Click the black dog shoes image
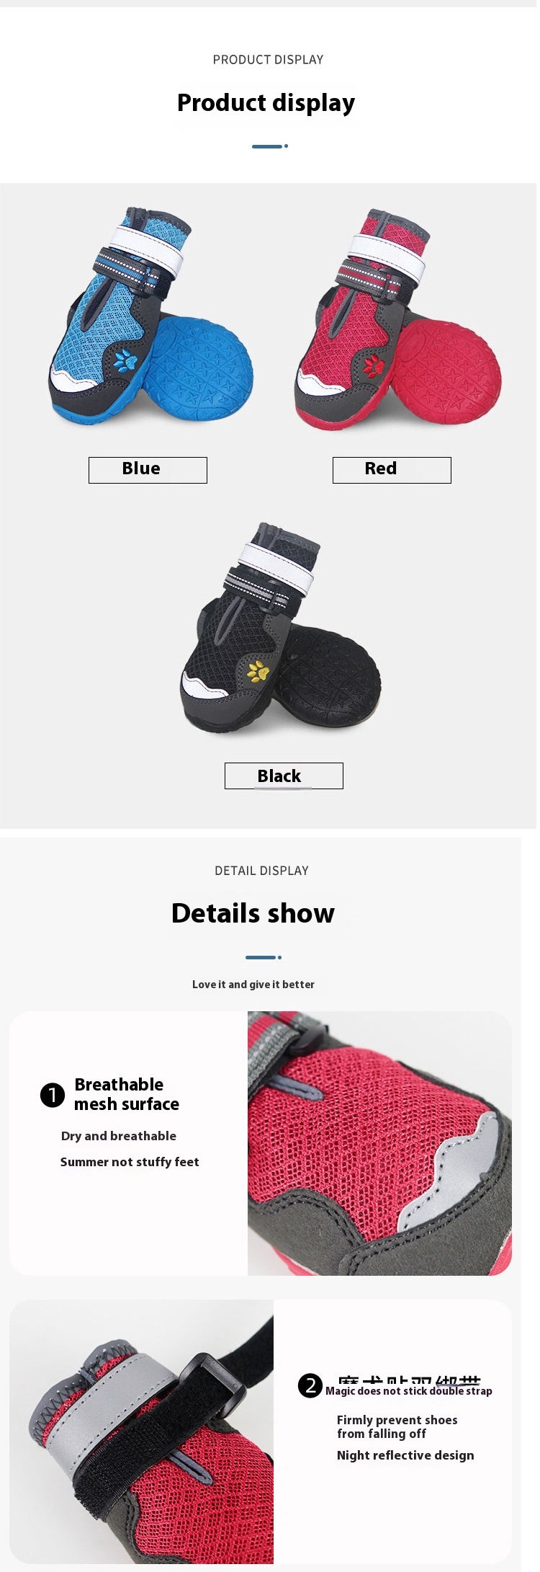Viewport: 540px width, 1572px height. 280,627
